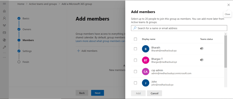Go to Home icon in sidebar
The image size is (233, 99).
(x=4, y=11)
